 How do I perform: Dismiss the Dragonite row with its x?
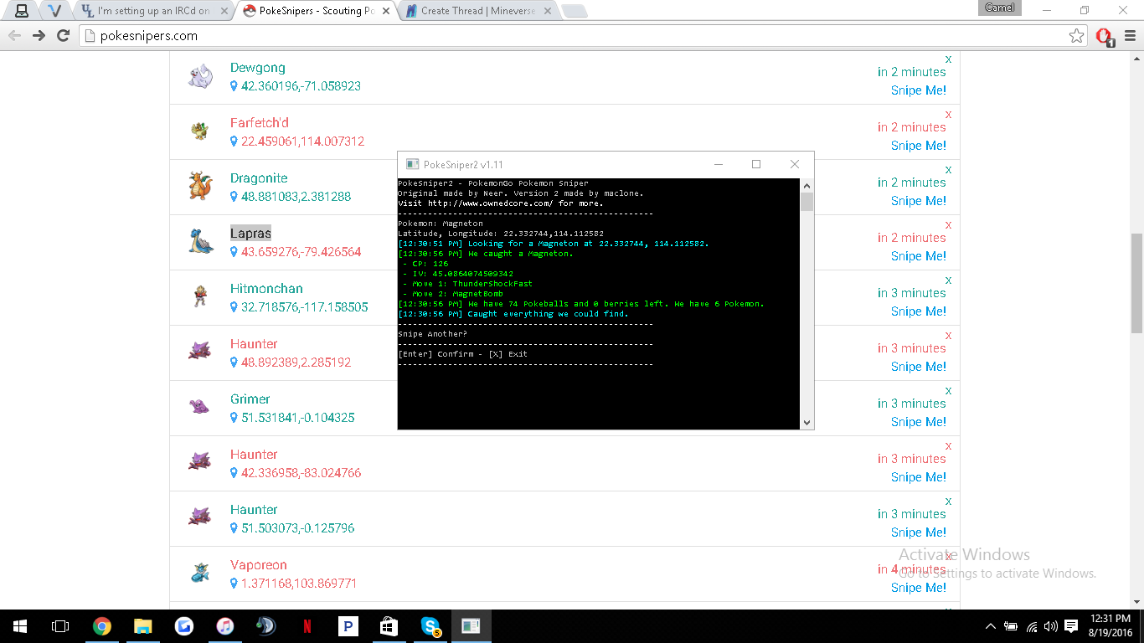[948, 170]
